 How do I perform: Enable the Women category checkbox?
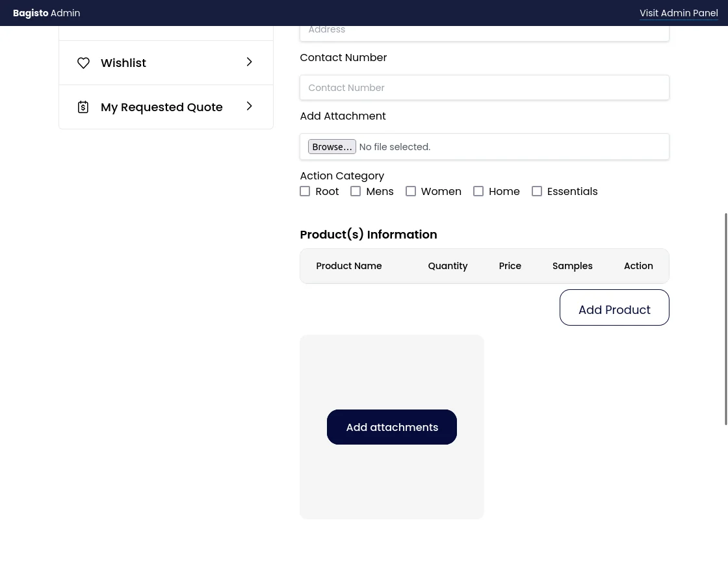point(411,192)
